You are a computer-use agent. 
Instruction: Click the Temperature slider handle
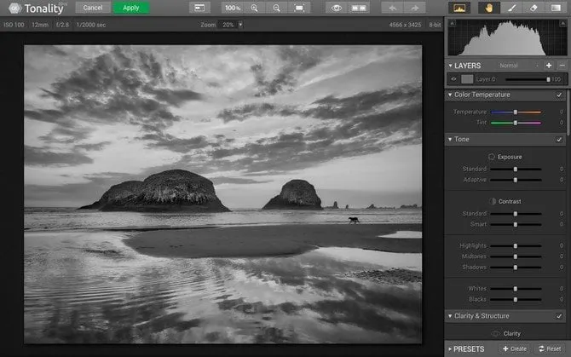click(x=515, y=112)
